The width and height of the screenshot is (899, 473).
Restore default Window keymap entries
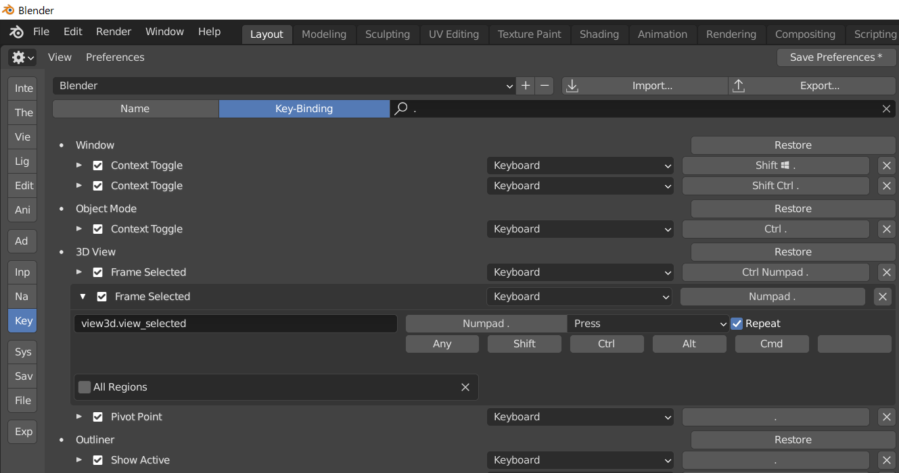792,145
